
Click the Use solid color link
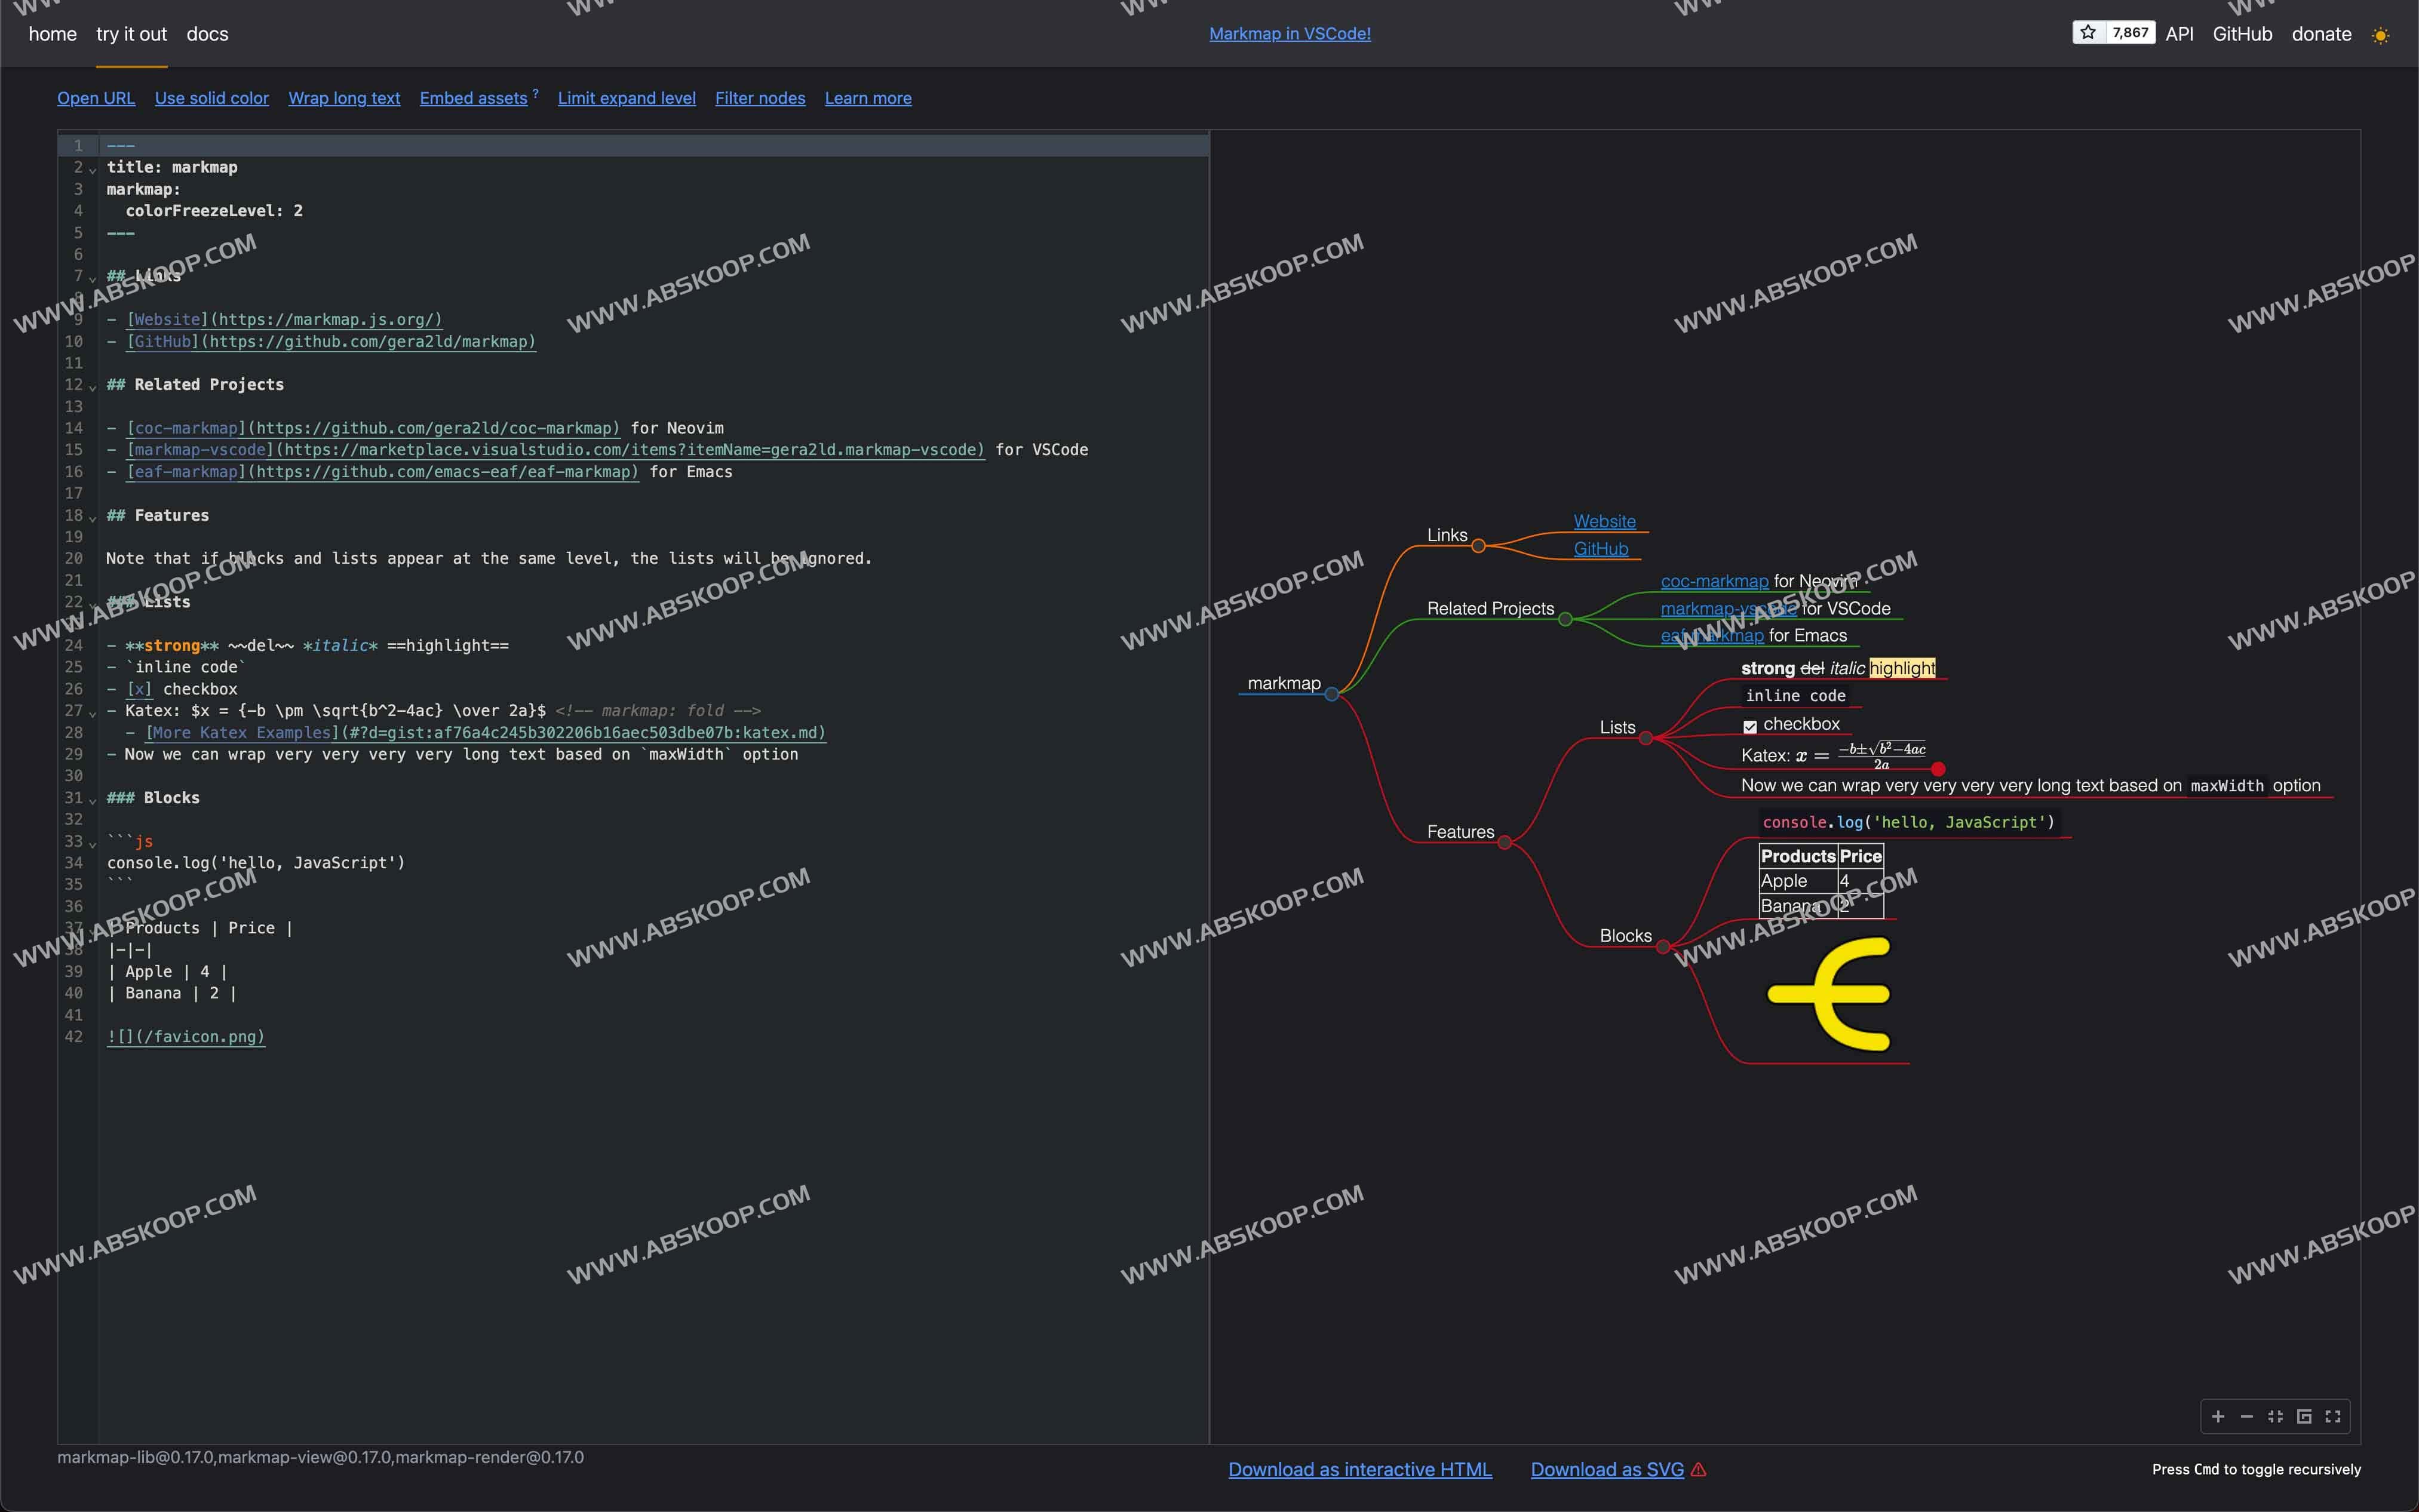point(211,98)
